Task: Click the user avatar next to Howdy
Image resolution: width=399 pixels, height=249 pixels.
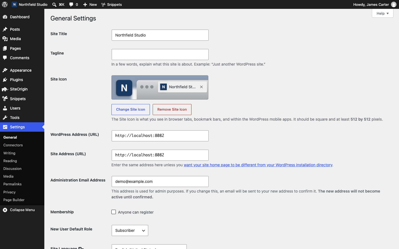Action: (394, 4)
